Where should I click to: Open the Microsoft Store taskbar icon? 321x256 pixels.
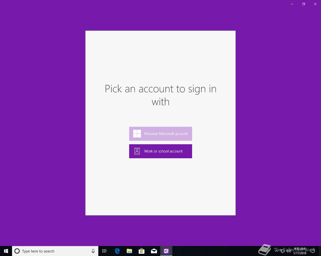[142, 251]
